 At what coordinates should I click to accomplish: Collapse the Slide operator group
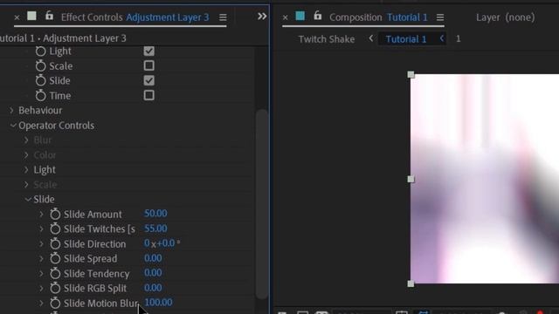(x=28, y=200)
